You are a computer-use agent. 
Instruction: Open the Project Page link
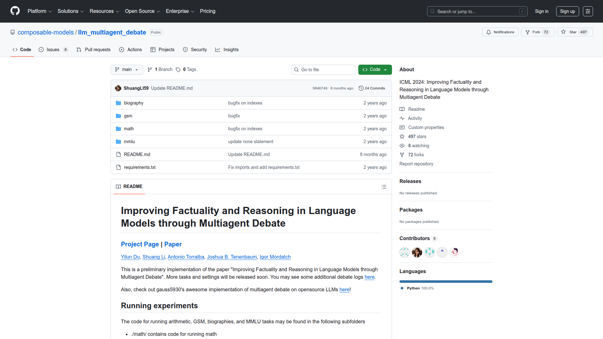140,244
